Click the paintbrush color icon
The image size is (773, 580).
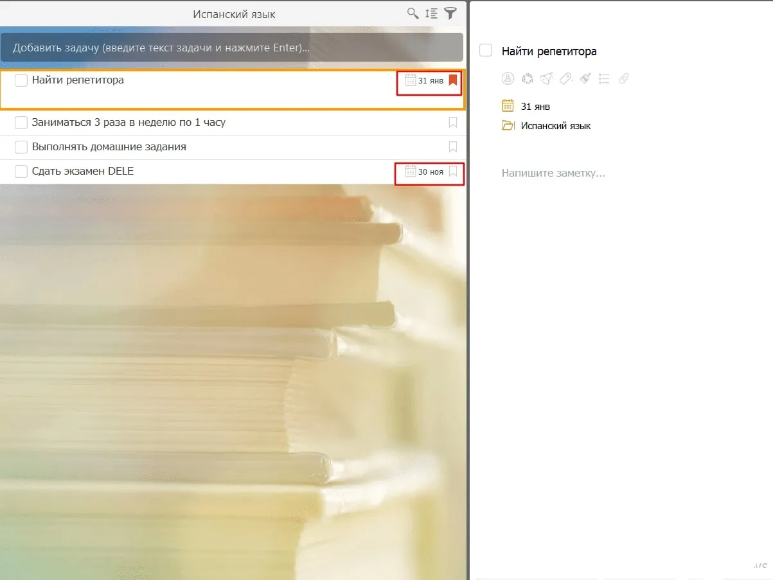click(x=585, y=78)
